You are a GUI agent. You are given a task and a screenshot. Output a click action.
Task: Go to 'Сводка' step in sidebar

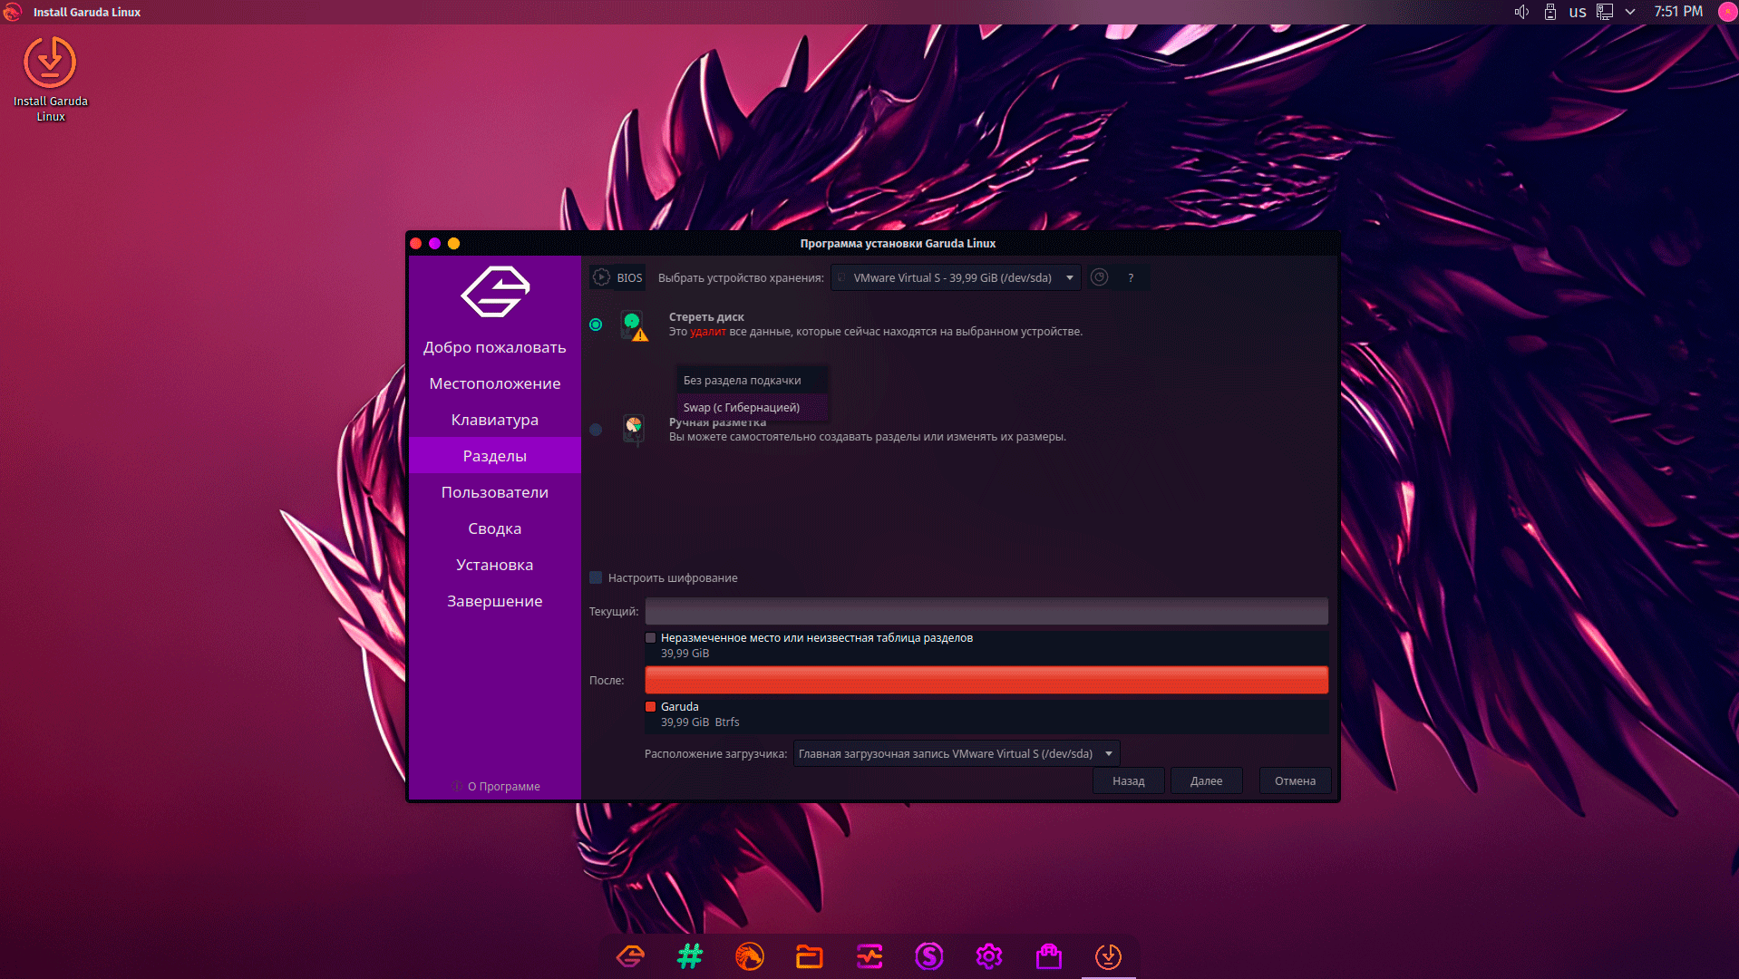495,528
